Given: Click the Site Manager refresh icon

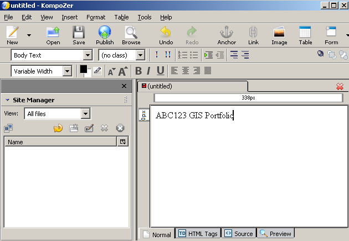Looking at the screenshot, I should tap(58, 128).
